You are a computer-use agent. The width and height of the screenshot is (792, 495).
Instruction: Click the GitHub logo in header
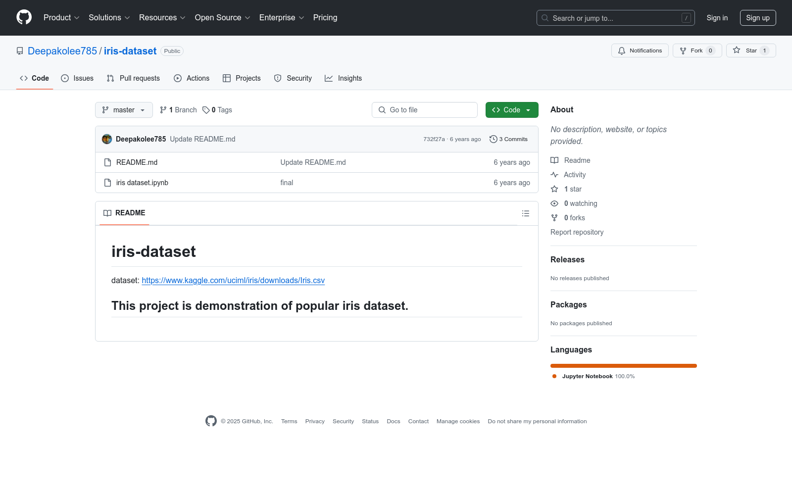(24, 17)
